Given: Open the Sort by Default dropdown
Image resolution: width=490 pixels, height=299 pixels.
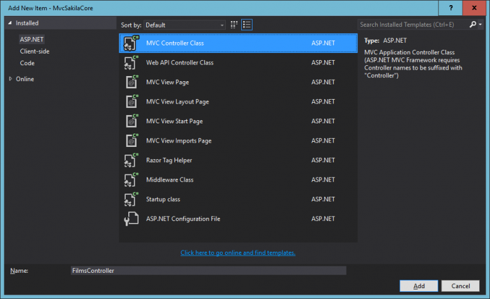Looking at the screenshot, I should pos(184,25).
